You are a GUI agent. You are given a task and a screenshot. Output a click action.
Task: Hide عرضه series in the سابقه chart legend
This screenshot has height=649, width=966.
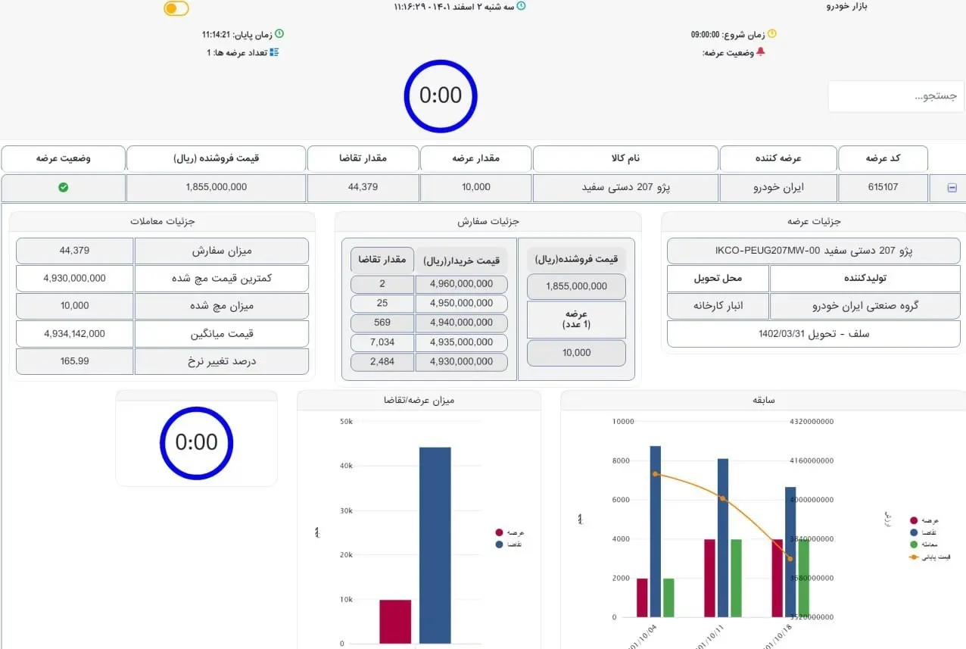point(914,520)
